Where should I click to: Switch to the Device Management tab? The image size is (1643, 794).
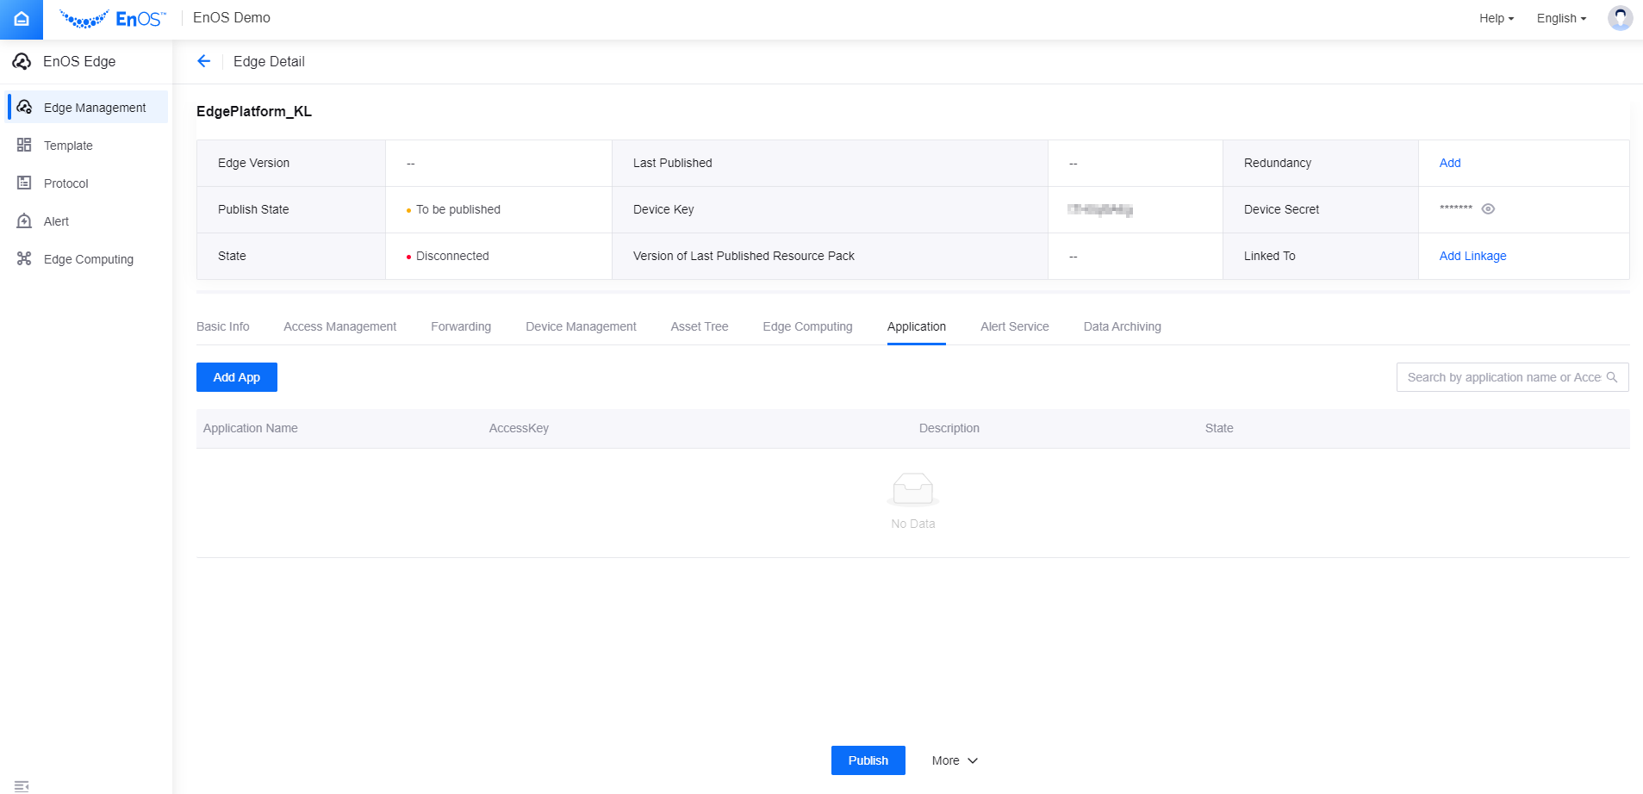[581, 326]
